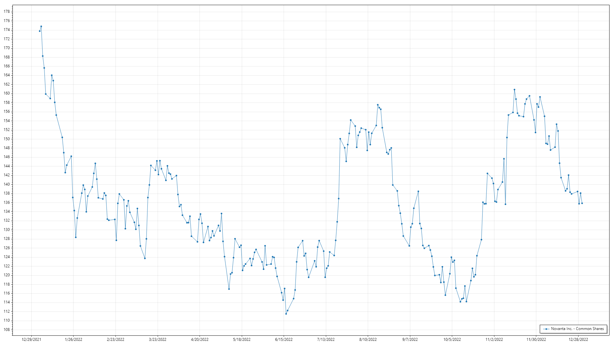
Task: Click the highest data point near 175
Action: click(41, 27)
